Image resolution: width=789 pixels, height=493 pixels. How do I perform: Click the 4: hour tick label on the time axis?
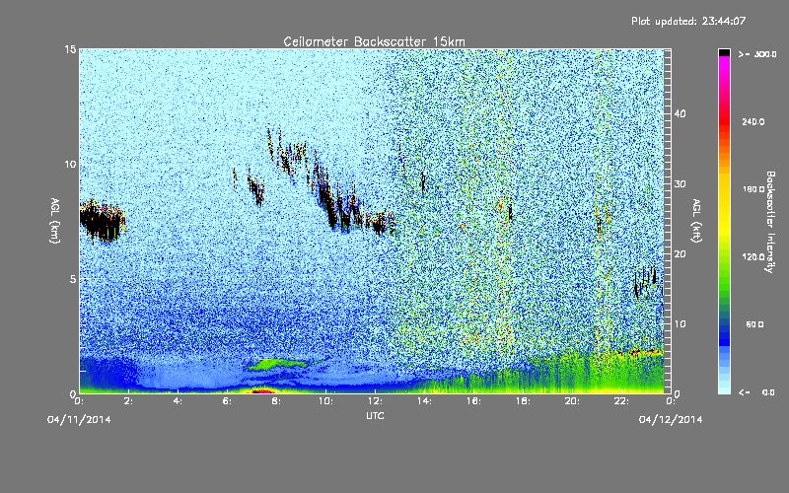[x=179, y=401]
